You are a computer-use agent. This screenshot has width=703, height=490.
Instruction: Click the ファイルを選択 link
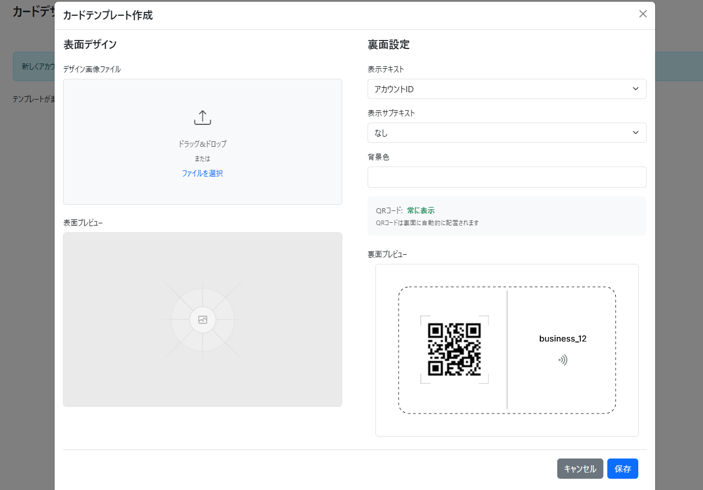pos(202,173)
